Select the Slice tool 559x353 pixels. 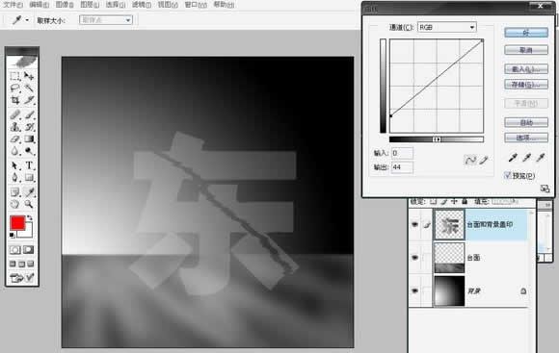click(x=29, y=100)
